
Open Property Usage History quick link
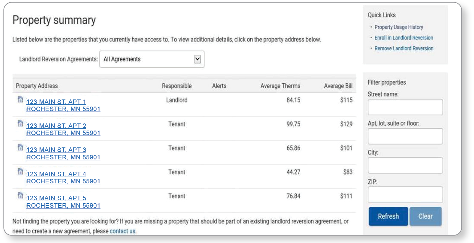pos(399,27)
